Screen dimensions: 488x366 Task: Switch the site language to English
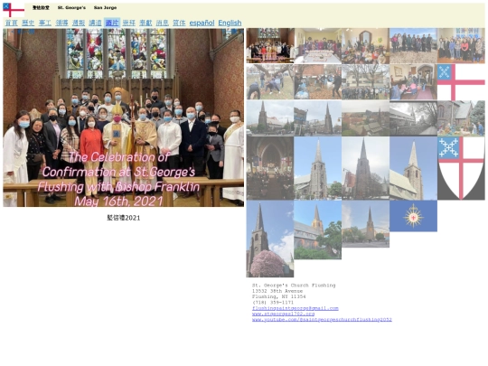(x=230, y=23)
